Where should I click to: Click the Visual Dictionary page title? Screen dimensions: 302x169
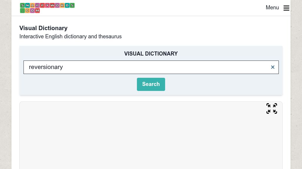43,28
